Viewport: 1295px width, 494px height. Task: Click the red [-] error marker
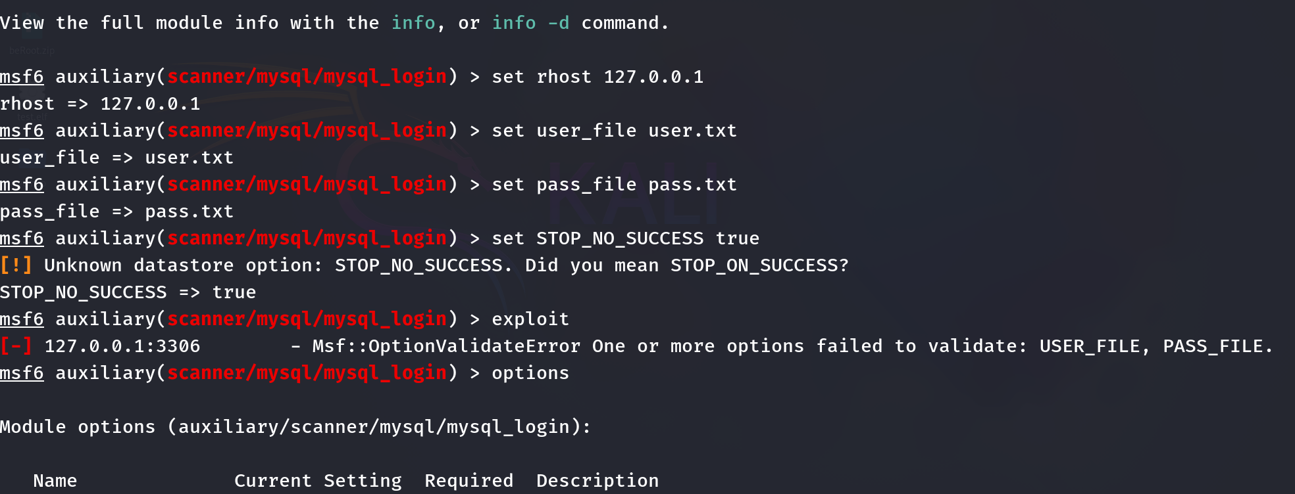click(x=16, y=346)
